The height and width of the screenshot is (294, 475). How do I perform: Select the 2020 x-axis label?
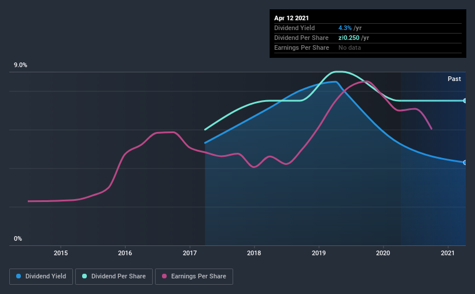(x=383, y=253)
